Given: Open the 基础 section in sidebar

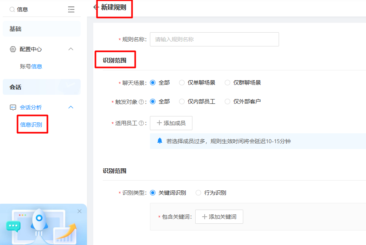Looking at the screenshot, I should point(42,29).
